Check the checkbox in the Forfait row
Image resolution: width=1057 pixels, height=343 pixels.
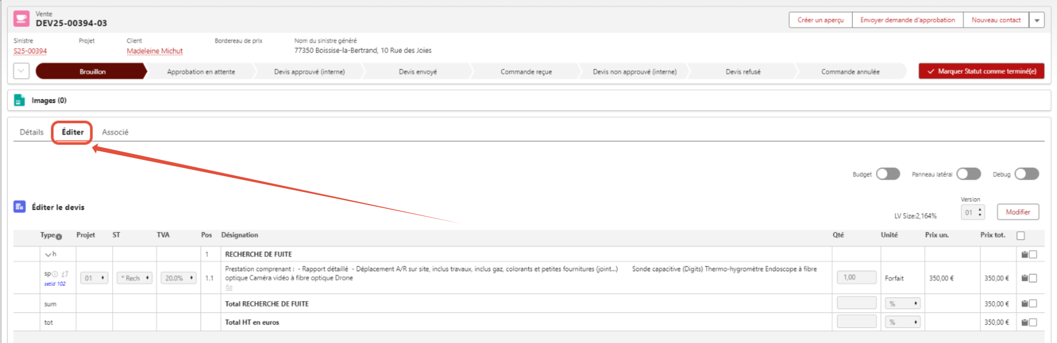pos(1033,278)
